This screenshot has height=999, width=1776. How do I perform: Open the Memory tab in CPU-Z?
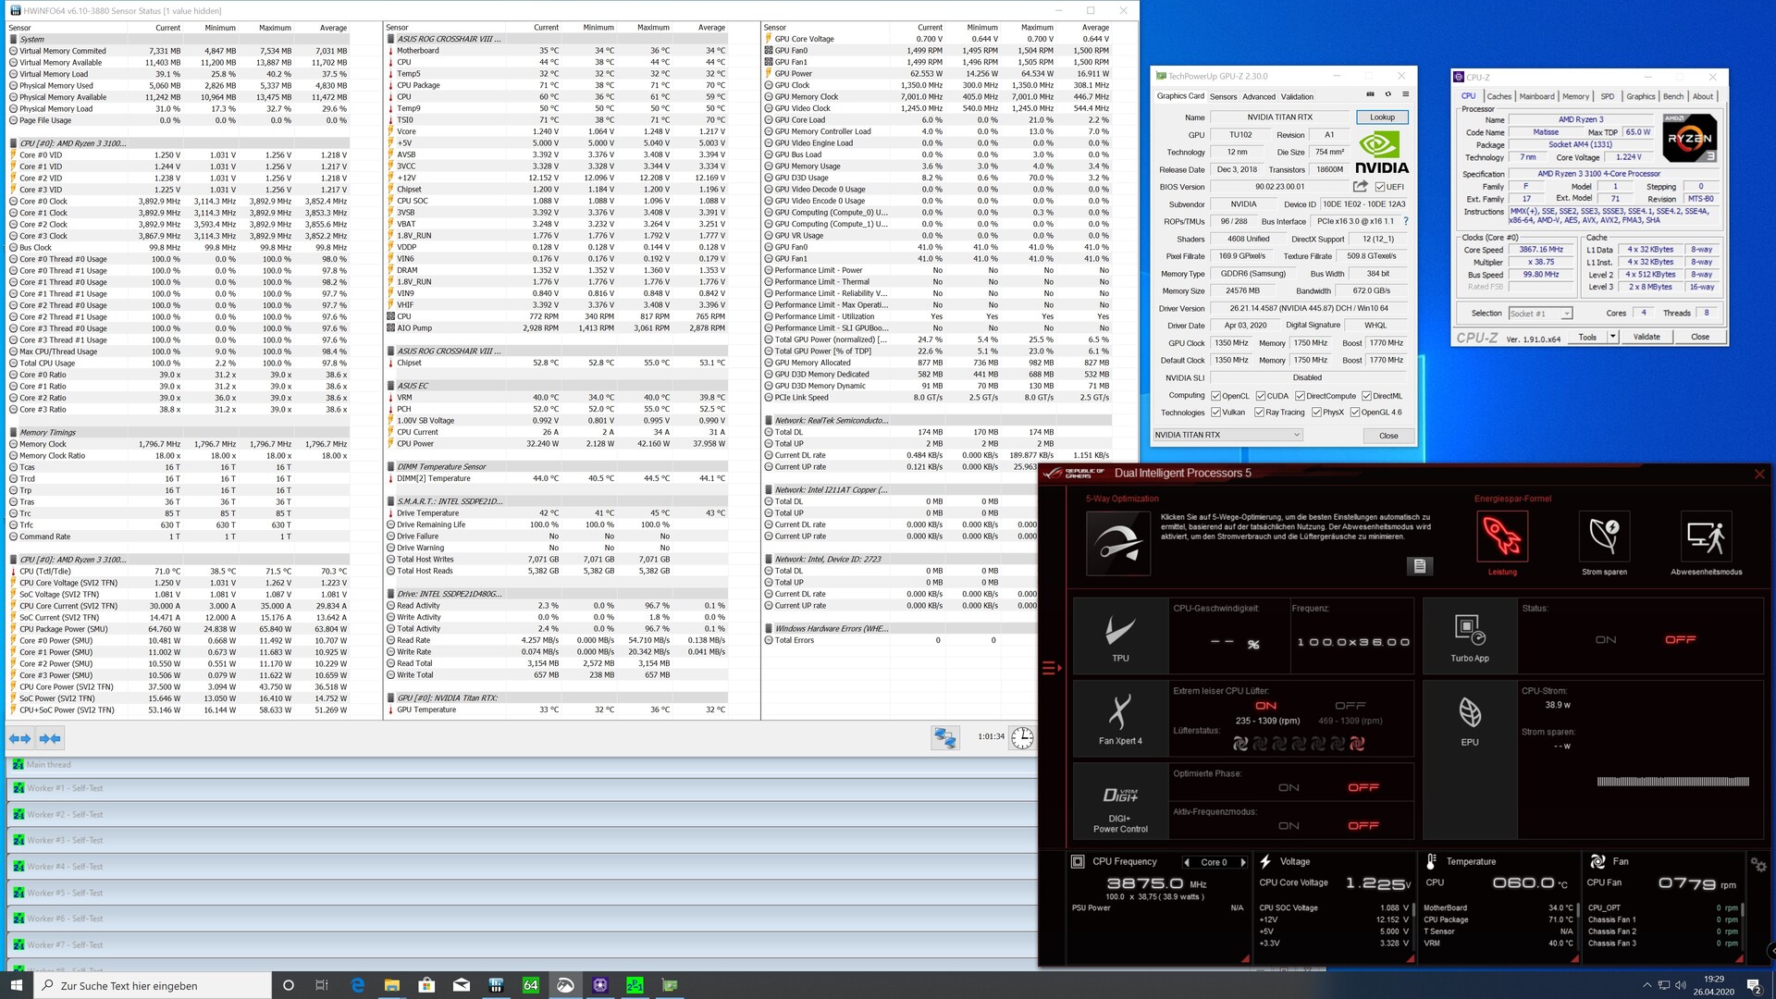pyautogui.click(x=1575, y=96)
